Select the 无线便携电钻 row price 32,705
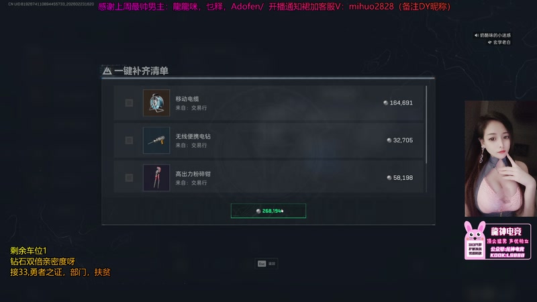The image size is (537, 302). (403, 140)
